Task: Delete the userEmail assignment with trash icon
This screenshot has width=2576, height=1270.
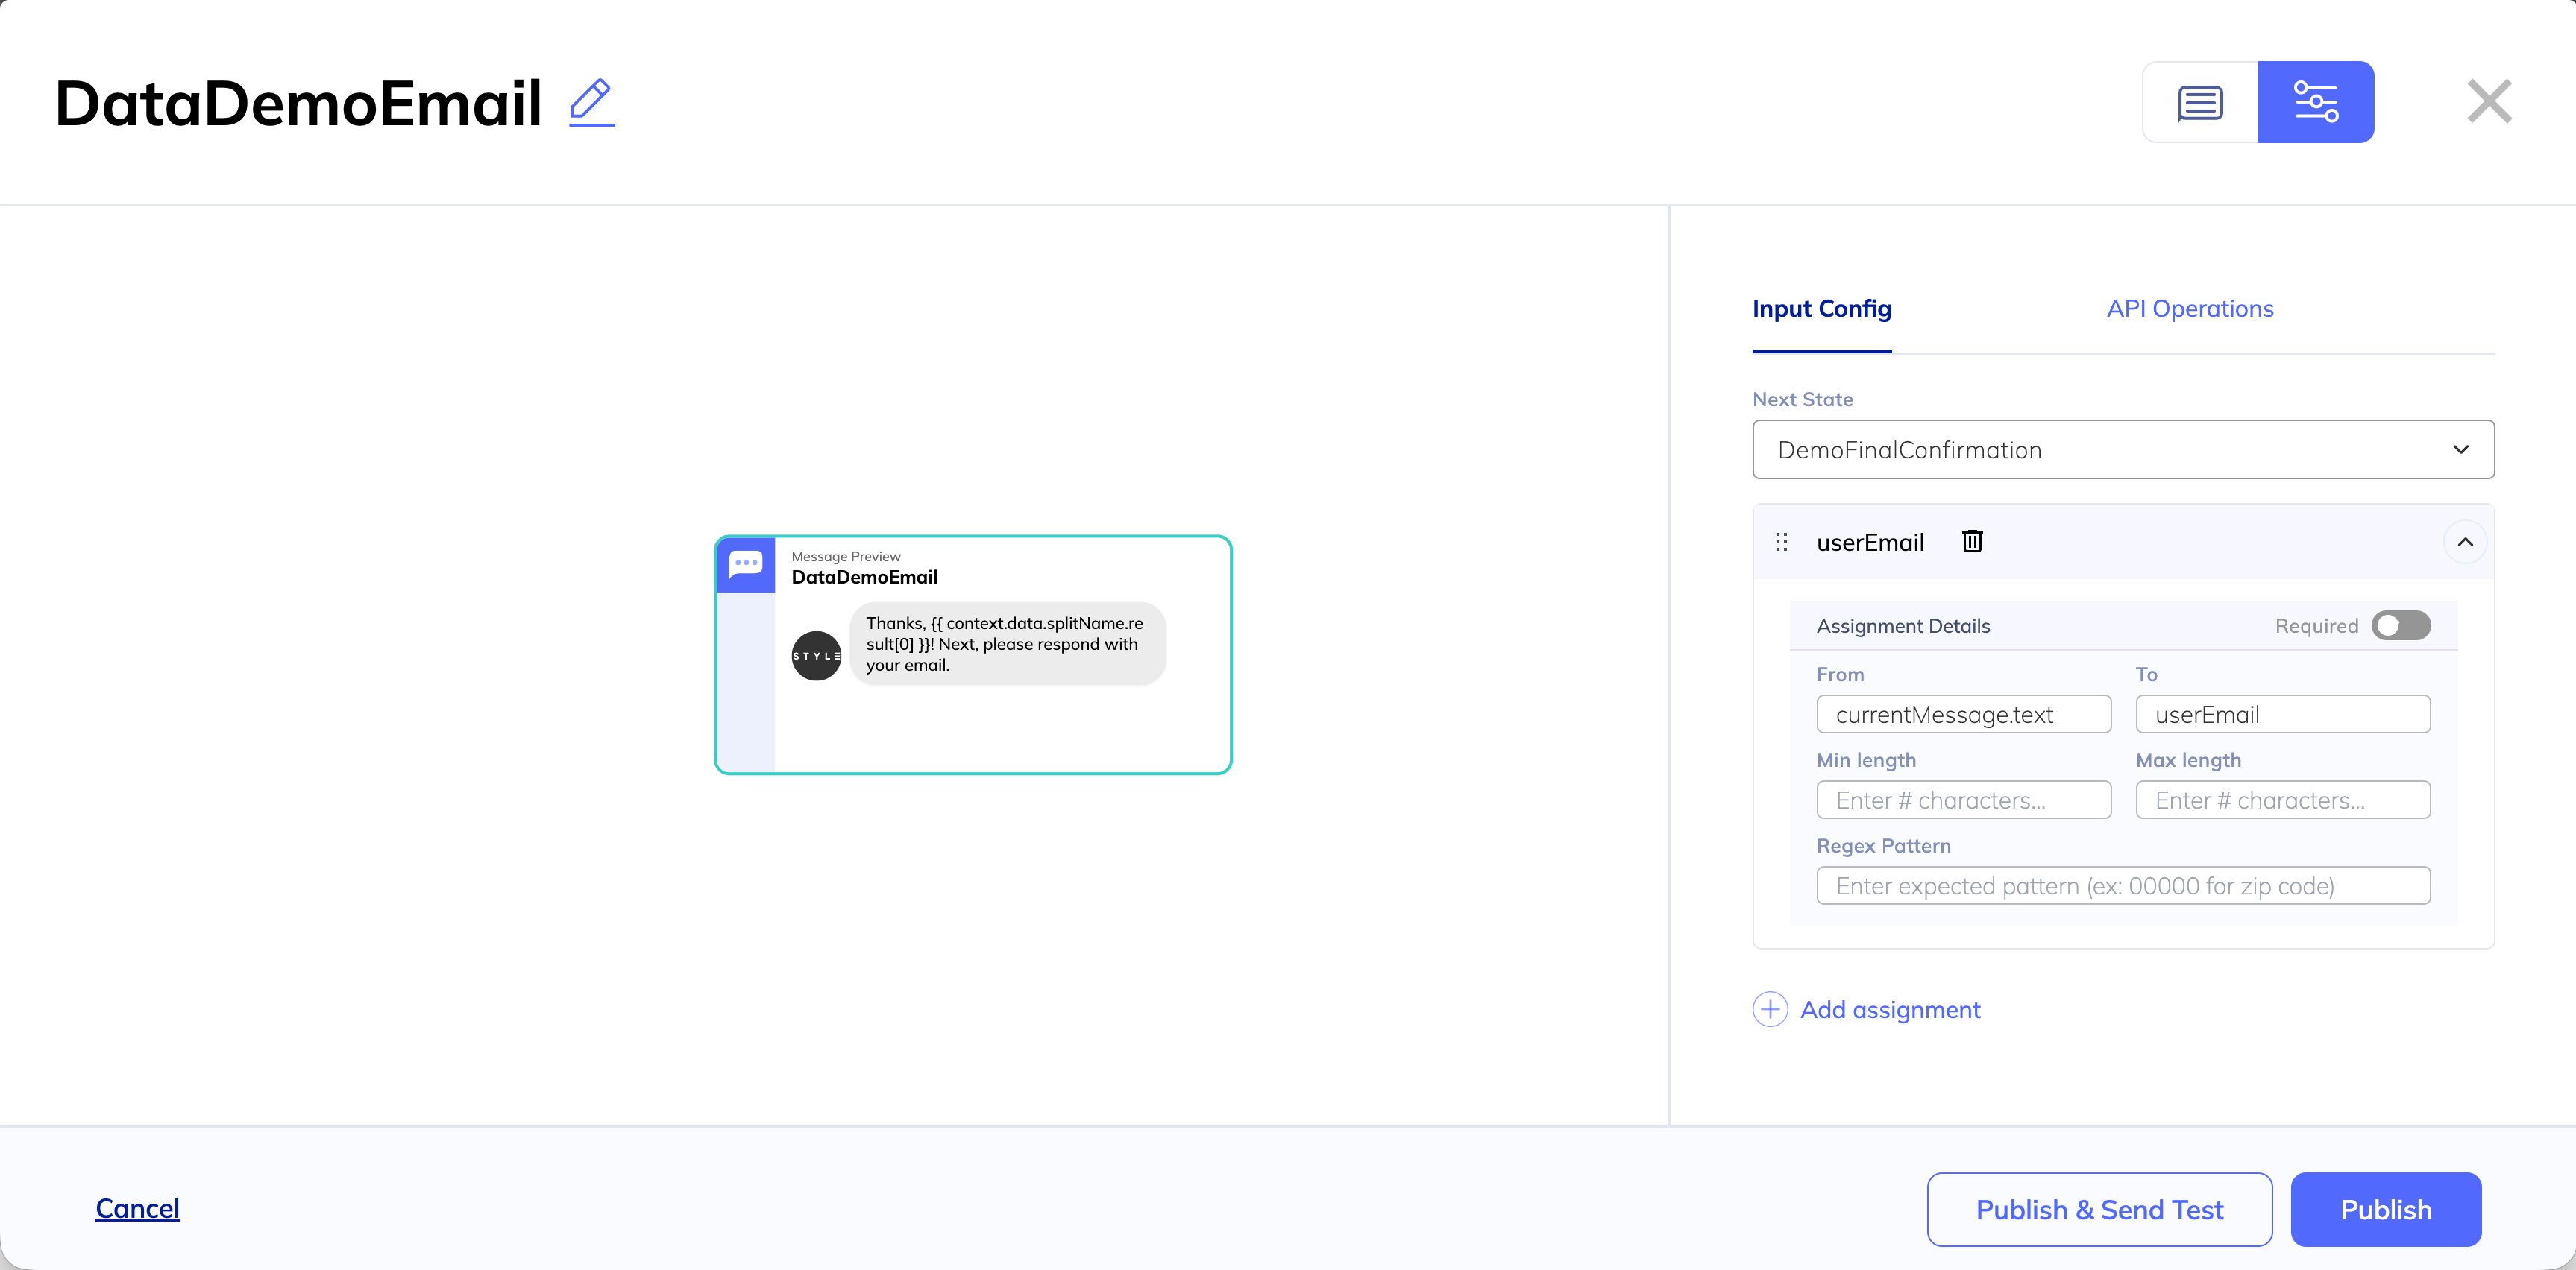Action: pyautogui.click(x=1972, y=542)
